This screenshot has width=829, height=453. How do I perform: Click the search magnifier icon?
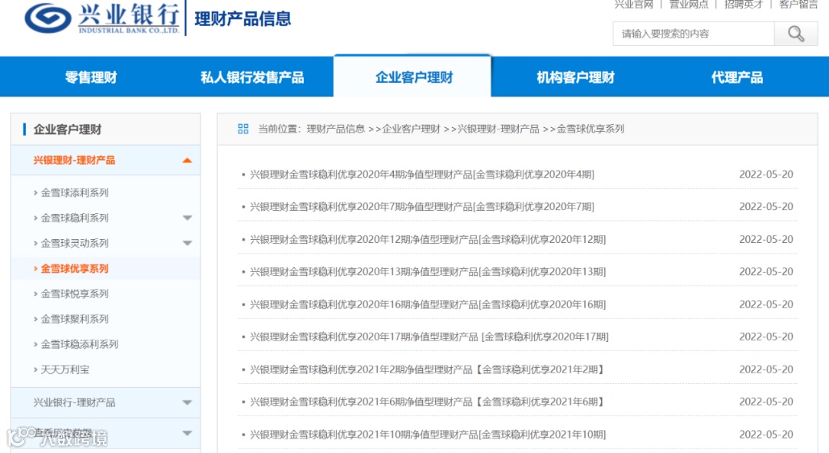click(x=796, y=34)
